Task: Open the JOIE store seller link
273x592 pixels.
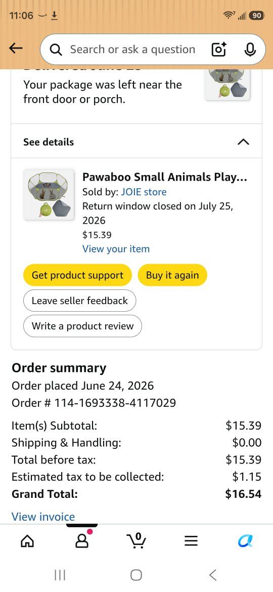Action: pos(144,192)
